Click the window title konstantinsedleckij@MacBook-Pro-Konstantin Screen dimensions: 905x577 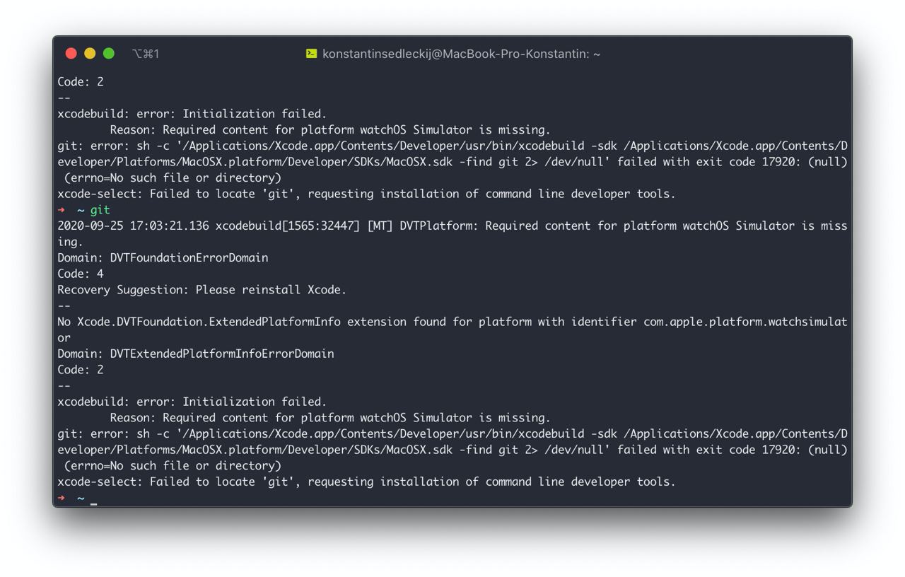point(461,54)
